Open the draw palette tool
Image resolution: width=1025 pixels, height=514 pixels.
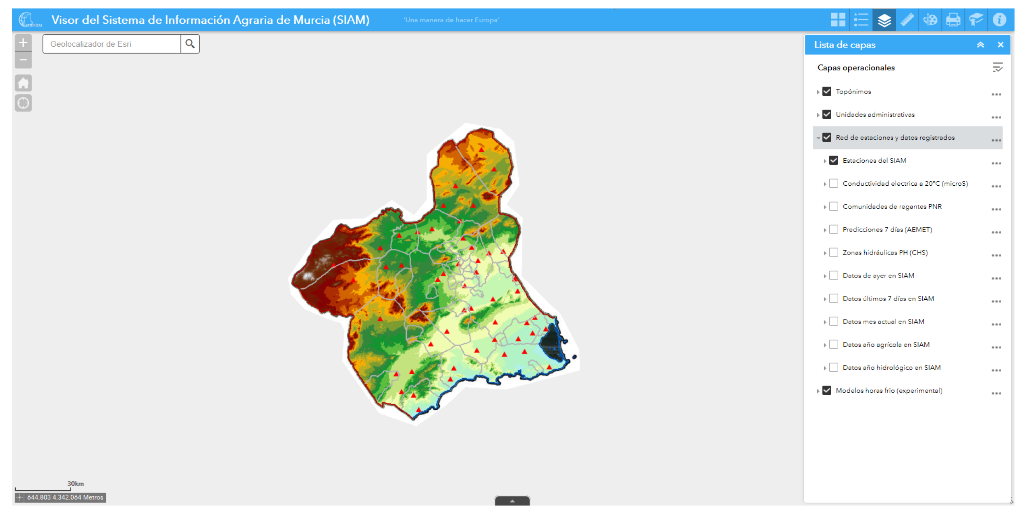930,20
